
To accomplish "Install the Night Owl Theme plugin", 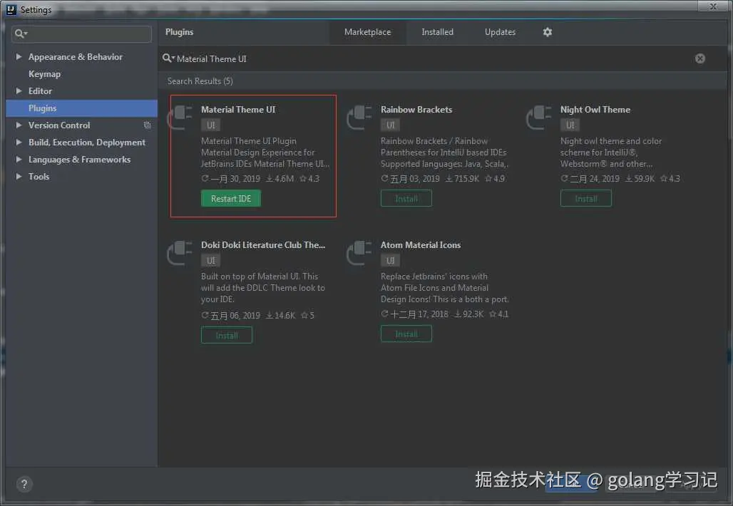I will (x=585, y=199).
